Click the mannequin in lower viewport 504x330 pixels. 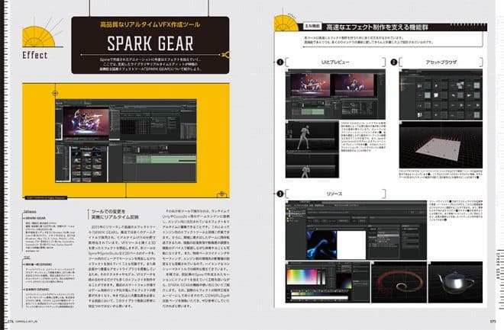pos(305,171)
